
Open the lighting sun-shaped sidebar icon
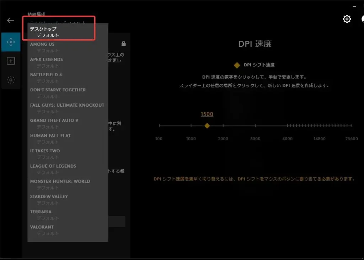tap(11, 80)
